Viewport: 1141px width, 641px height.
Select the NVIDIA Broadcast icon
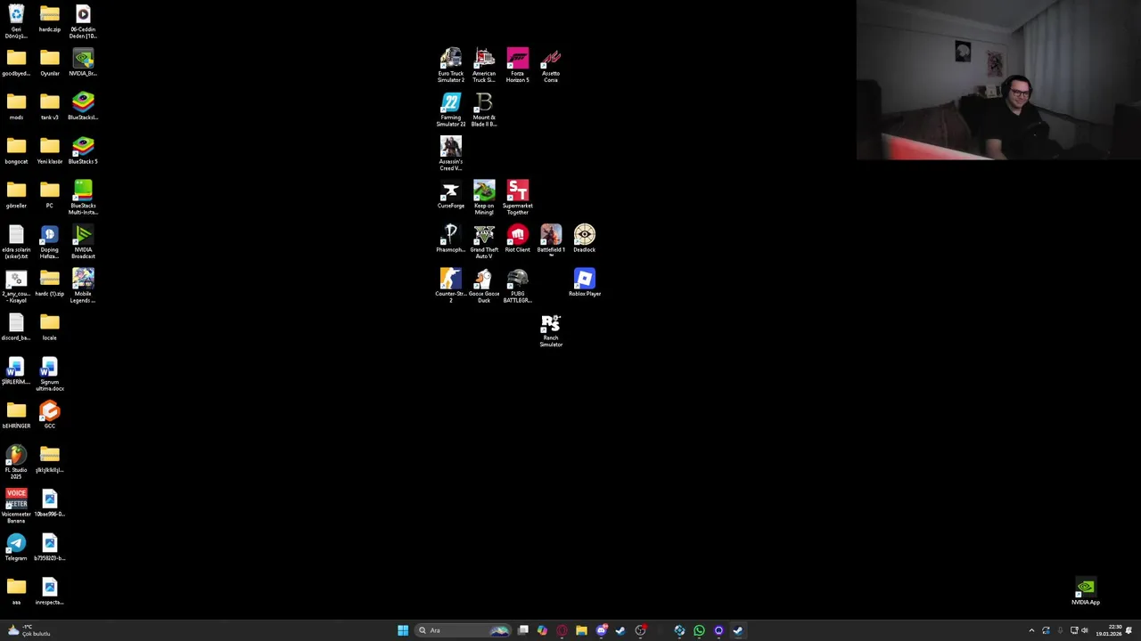click(83, 241)
